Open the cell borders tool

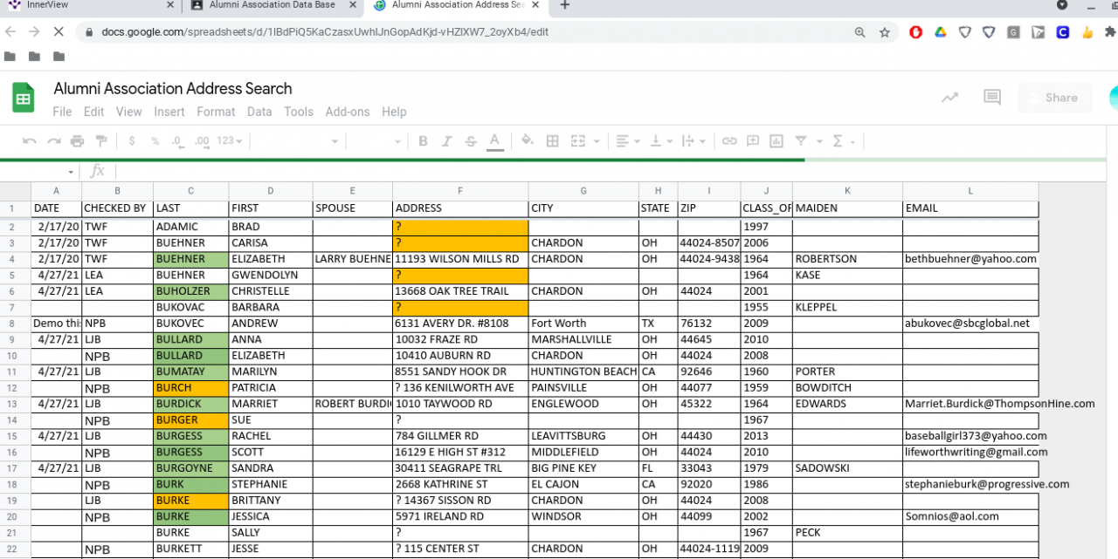(552, 141)
